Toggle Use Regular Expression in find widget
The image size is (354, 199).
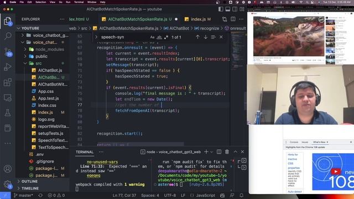[166, 37]
